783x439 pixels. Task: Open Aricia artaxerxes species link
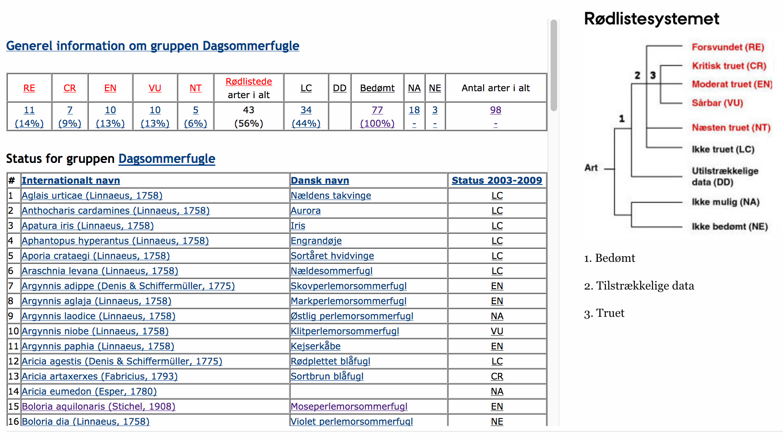tap(100, 376)
